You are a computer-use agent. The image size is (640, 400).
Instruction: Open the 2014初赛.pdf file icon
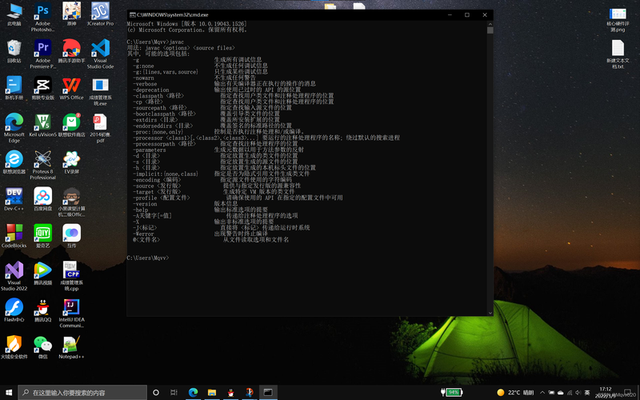[100, 128]
